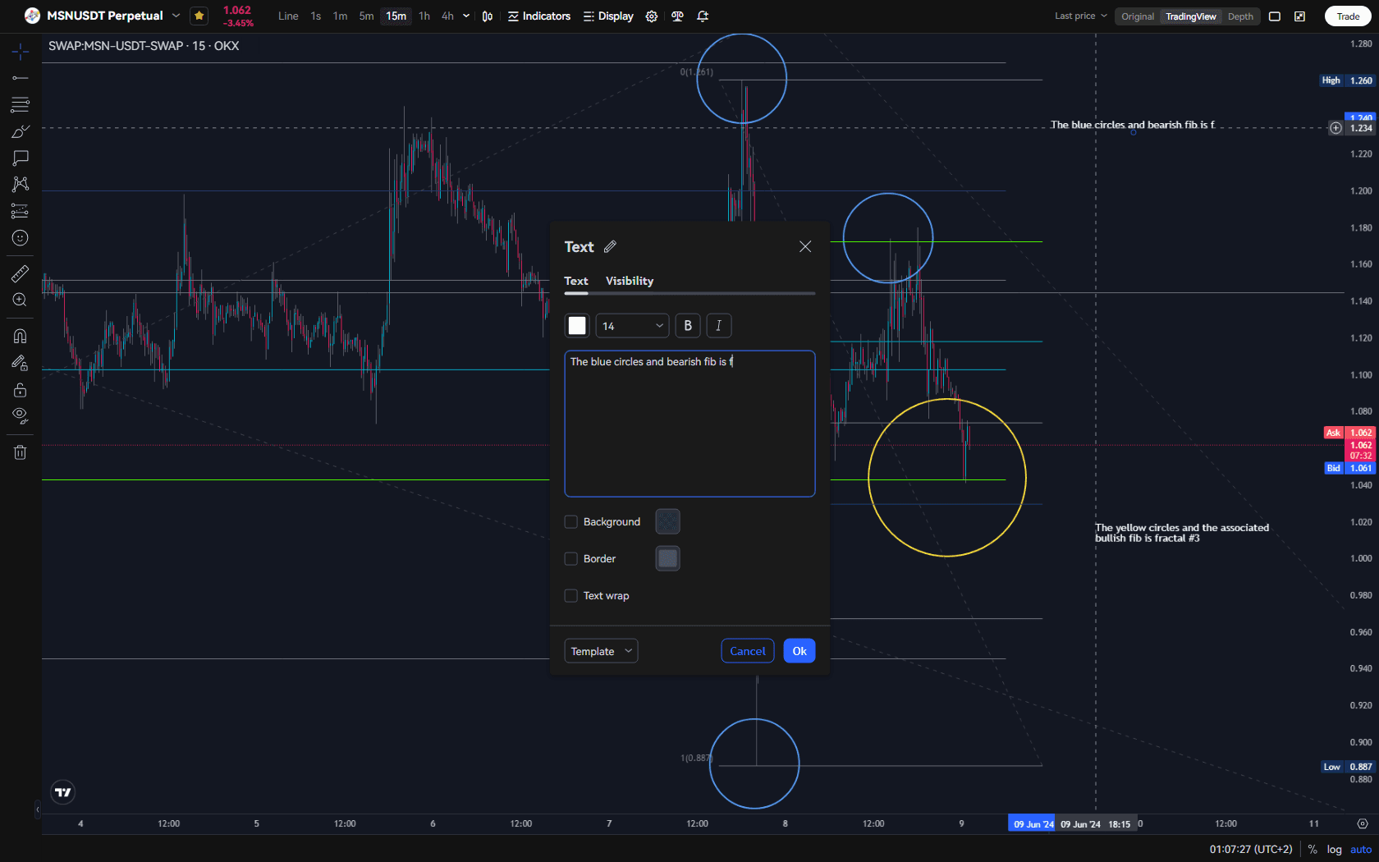Select the Depth chart view
The height and width of the screenshot is (862, 1379).
click(1240, 16)
